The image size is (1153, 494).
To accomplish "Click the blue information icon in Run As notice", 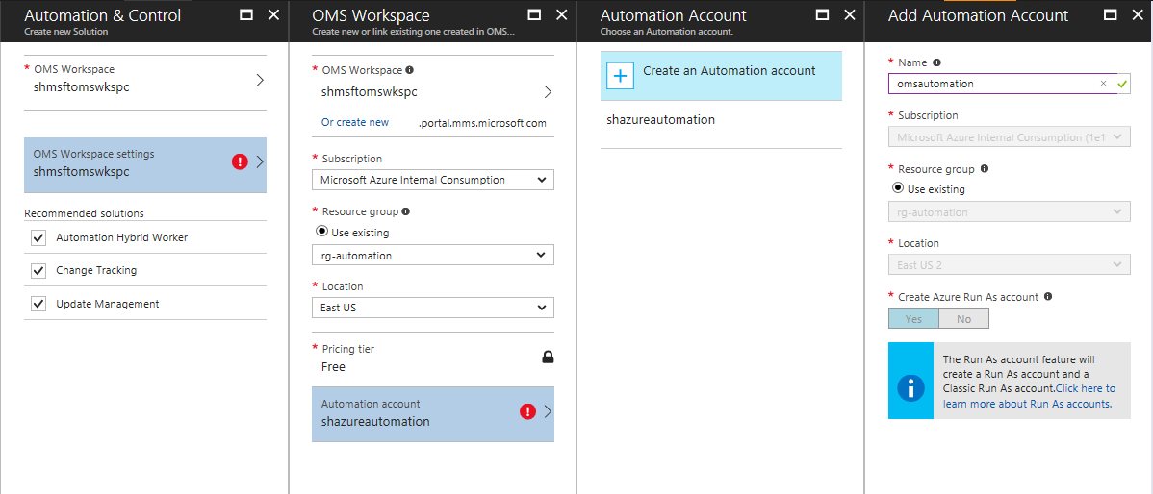I will click(x=910, y=387).
